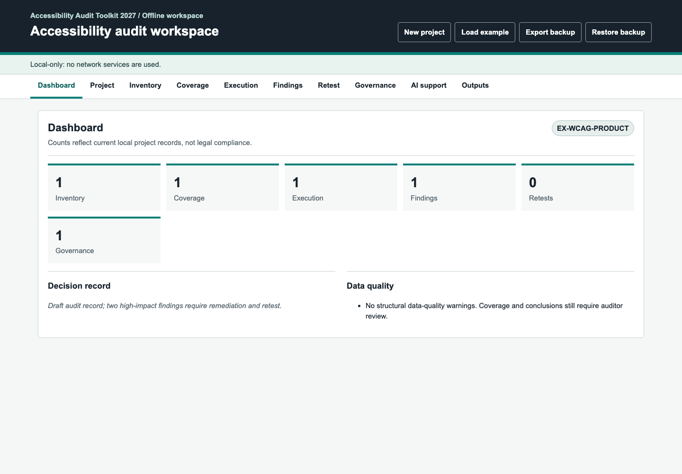
Task: Select the Coverage count card
Action: pyautogui.click(x=223, y=187)
